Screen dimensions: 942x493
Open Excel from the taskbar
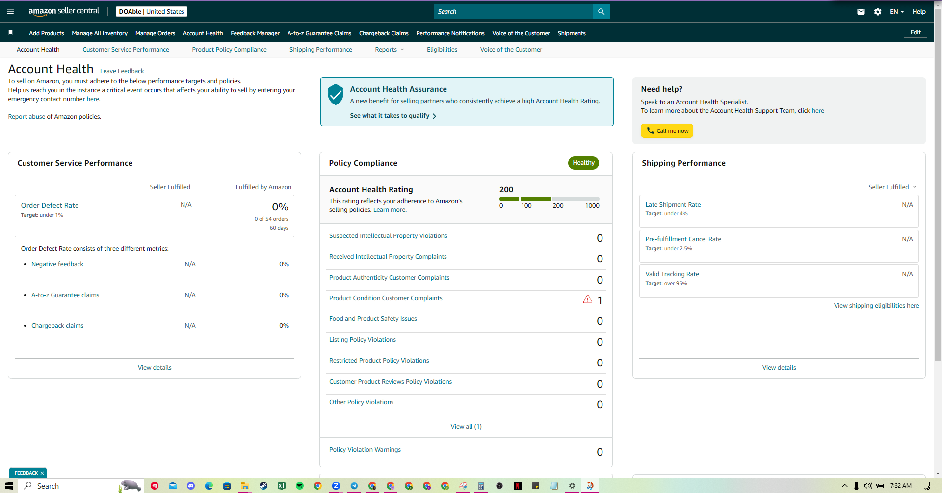282,486
